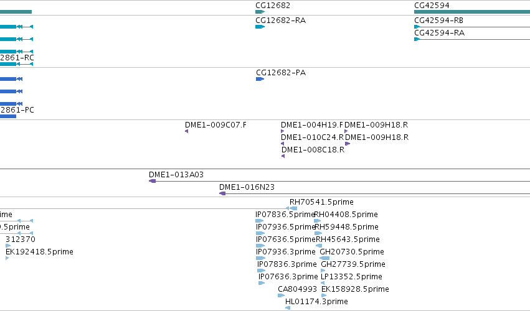
Task: Select the GH20730.5prime EST glyph
Action: (324, 258)
